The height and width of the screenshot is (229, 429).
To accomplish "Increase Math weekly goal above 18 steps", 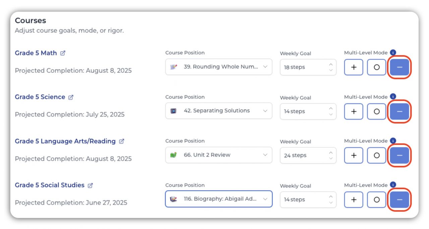I will pos(330,65).
